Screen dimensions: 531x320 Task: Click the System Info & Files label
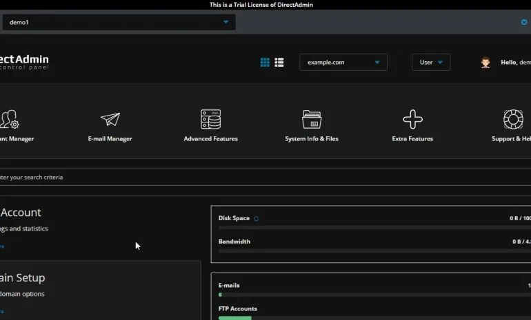(312, 139)
